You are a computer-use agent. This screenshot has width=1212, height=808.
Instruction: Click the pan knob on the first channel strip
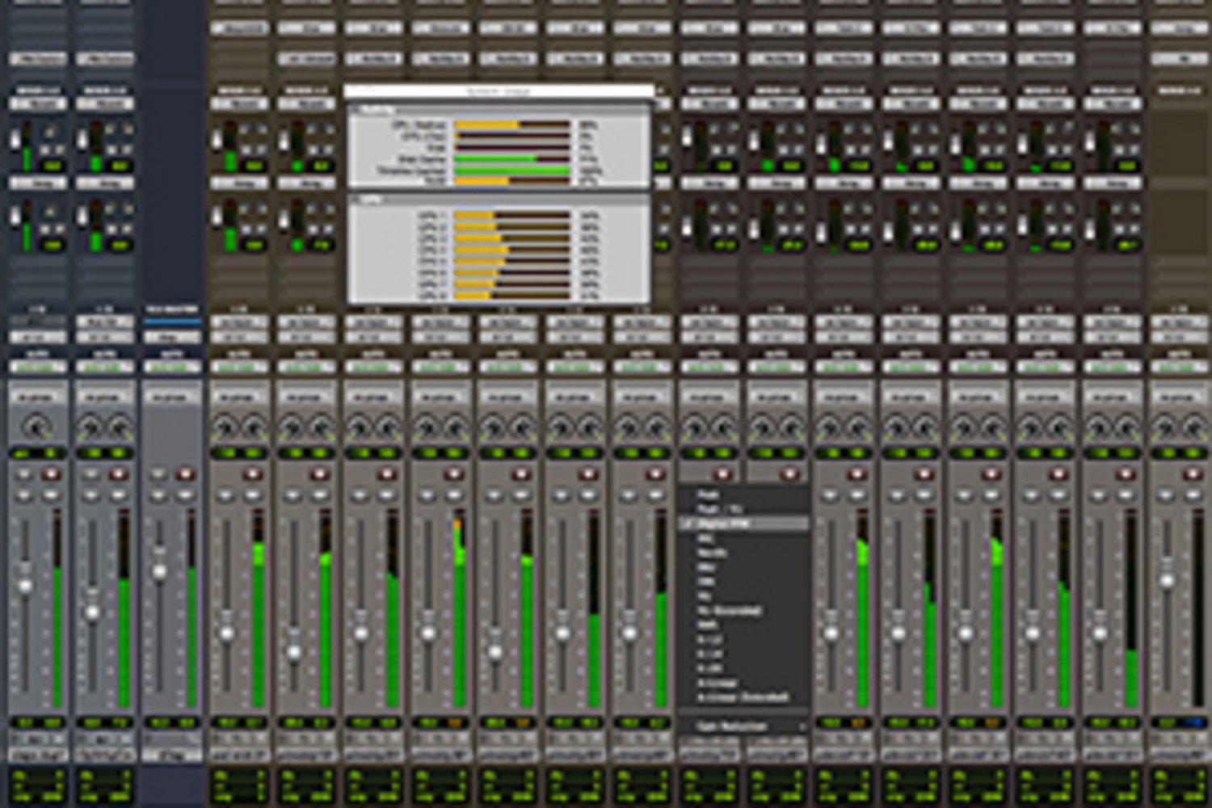click(x=36, y=427)
